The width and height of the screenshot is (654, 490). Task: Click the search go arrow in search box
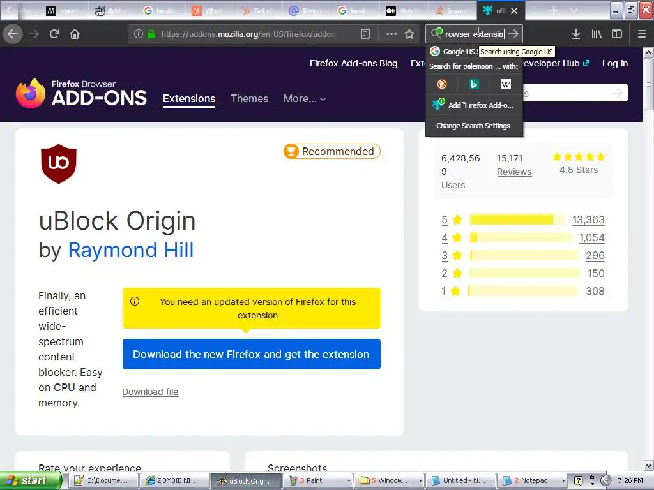[514, 34]
